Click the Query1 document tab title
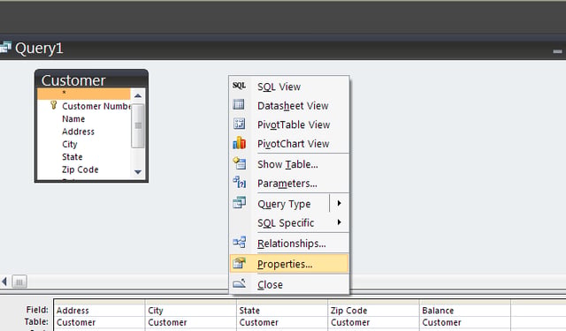The width and height of the screenshot is (566, 331). [39, 48]
